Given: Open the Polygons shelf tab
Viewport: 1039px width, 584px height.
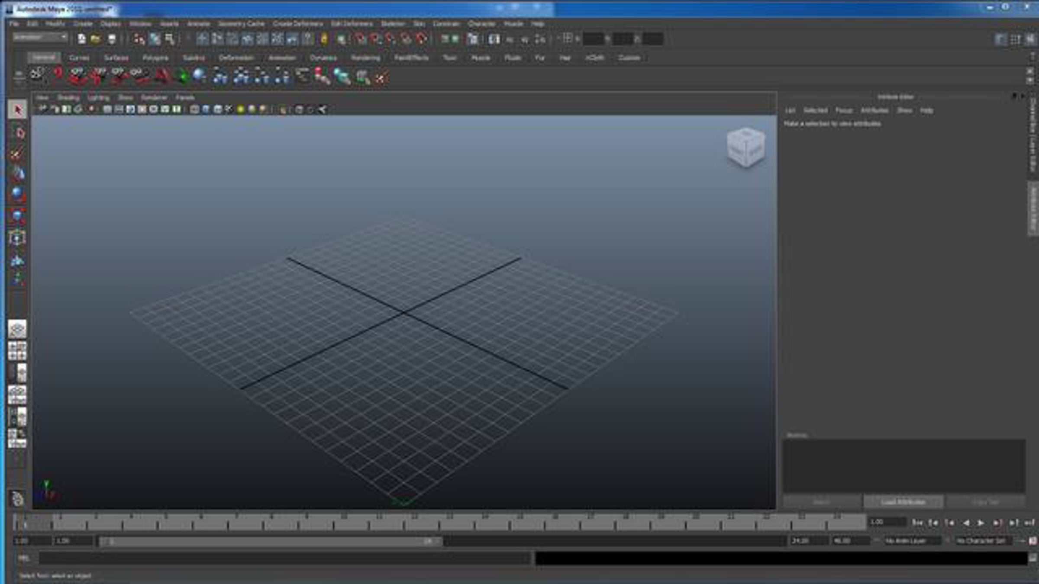Looking at the screenshot, I should (155, 58).
